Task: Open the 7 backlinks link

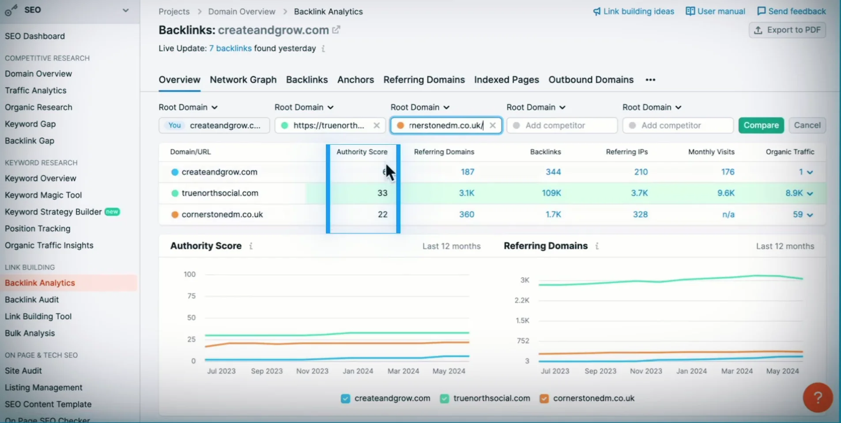Action: click(x=230, y=49)
